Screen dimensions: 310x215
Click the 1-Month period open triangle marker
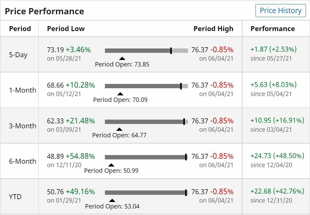pos(120,94)
